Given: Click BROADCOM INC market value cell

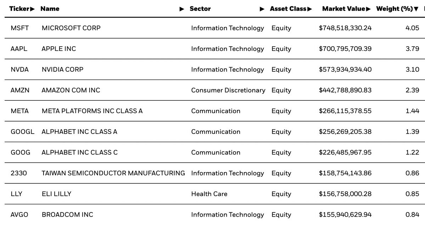Looking at the screenshot, I should pyautogui.click(x=345, y=215).
